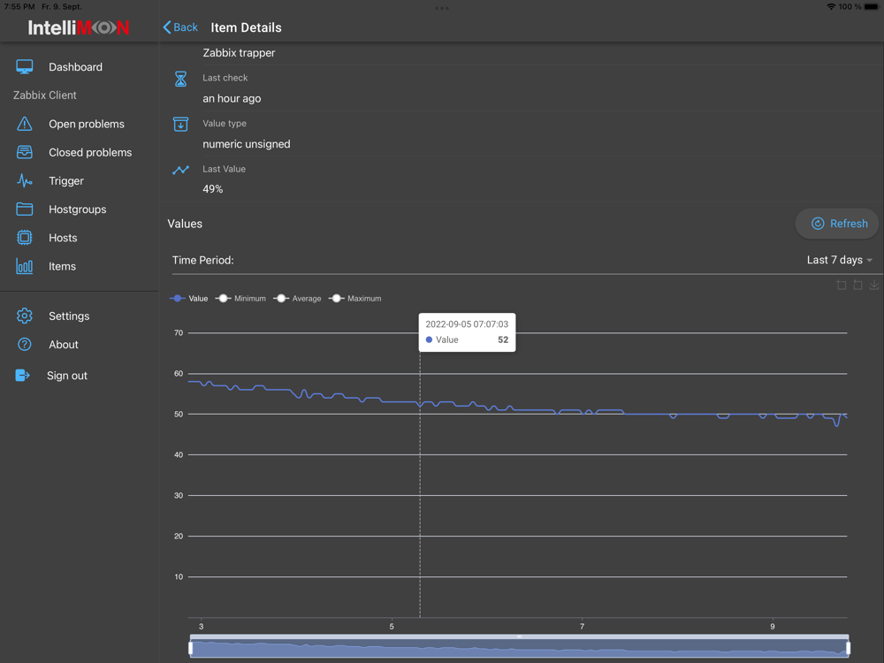The width and height of the screenshot is (884, 663).
Task: Click the Items bar chart icon
Action: pyautogui.click(x=24, y=266)
